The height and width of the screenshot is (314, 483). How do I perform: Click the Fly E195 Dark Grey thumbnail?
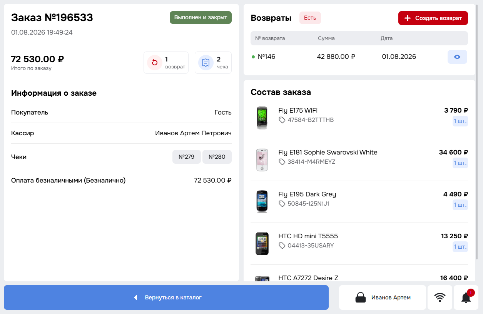(x=262, y=201)
